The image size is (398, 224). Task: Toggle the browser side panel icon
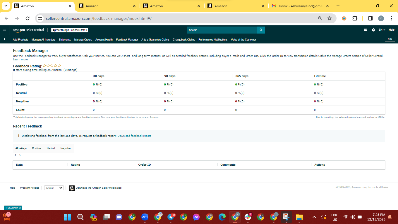pos(370,18)
